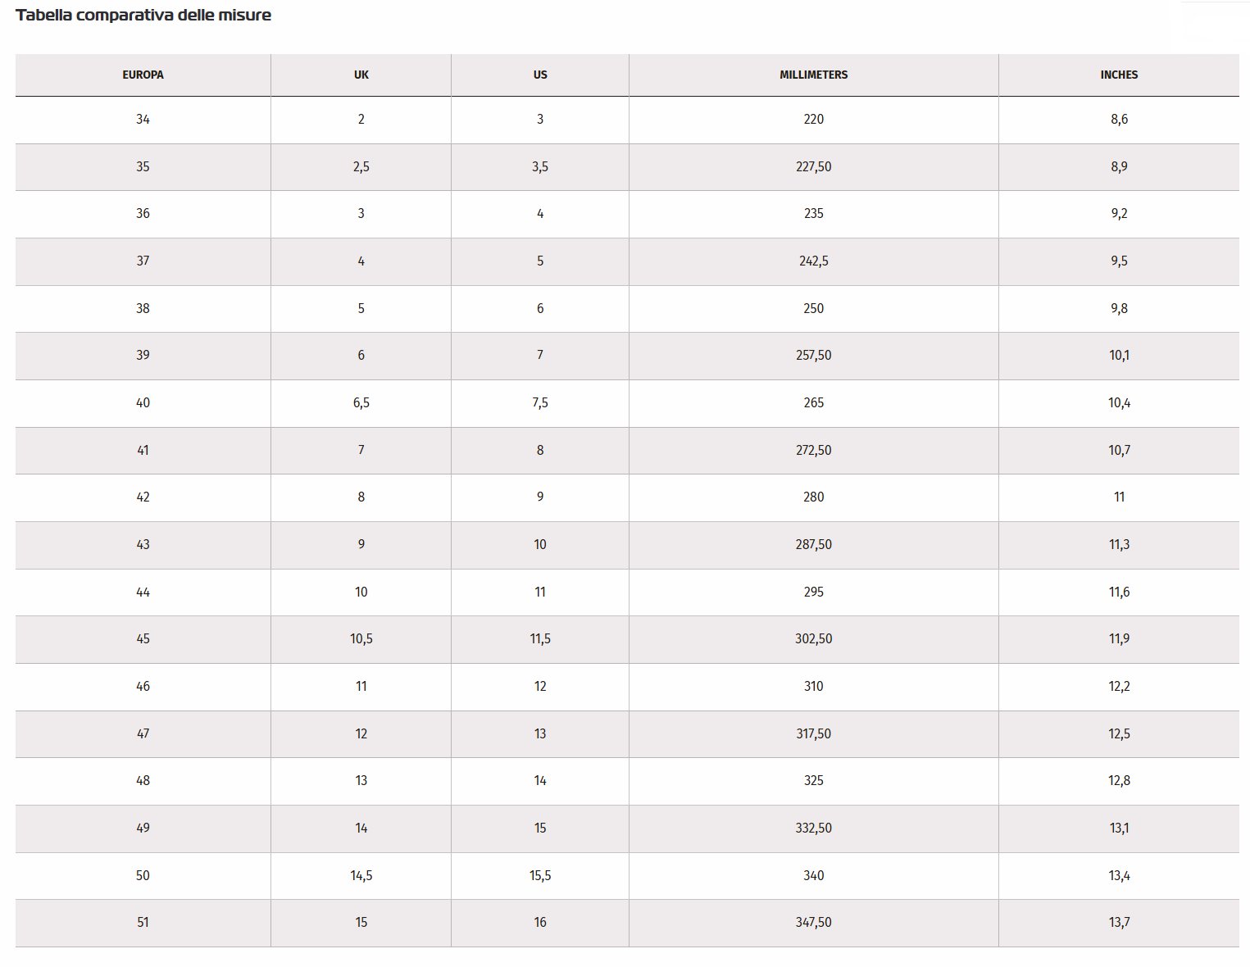
Task: Click the MILLIMETERS column header
Action: coord(813,75)
